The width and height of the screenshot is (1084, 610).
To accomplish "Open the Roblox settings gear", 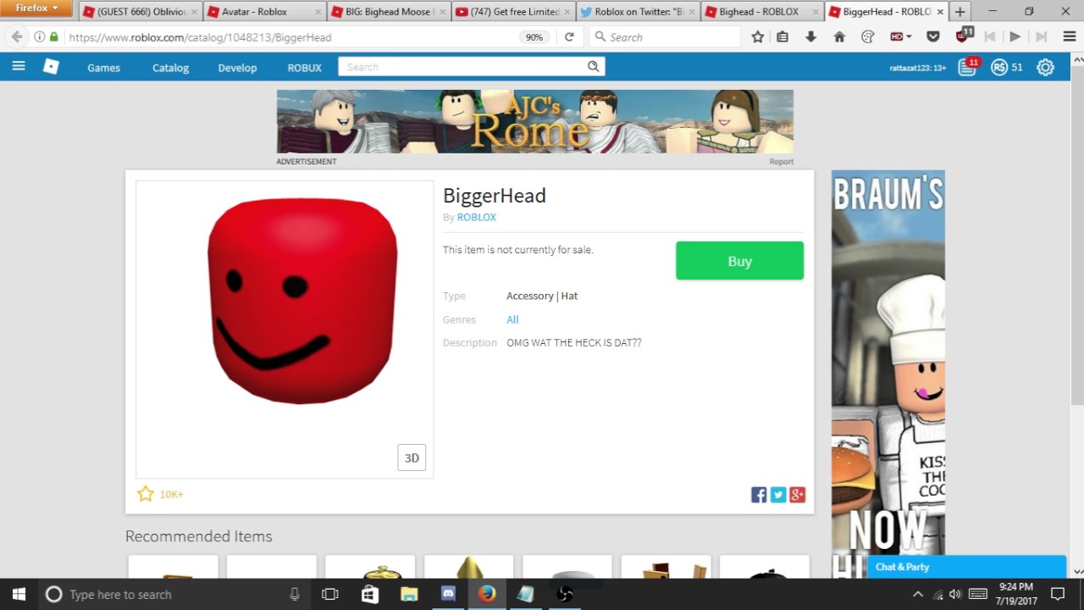I will click(1046, 68).
